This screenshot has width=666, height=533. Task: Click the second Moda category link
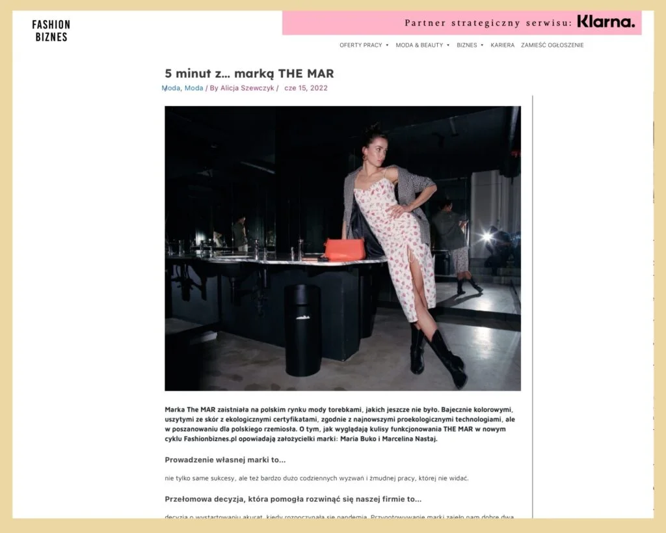pos(194,88)
